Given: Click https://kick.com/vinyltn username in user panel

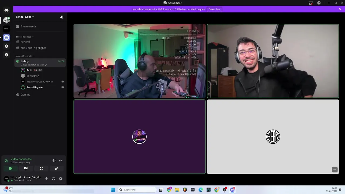Looking at the screenshot, I should [26, 177].
